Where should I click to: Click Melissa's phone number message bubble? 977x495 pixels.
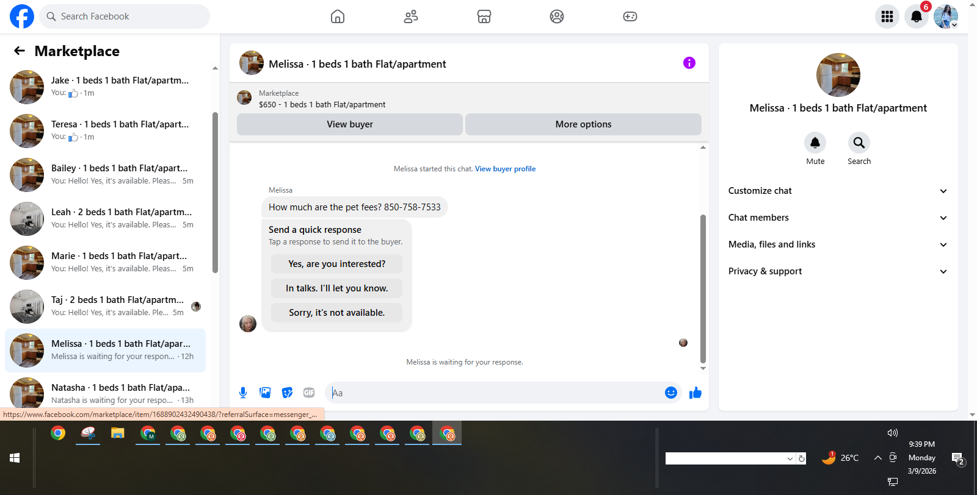[355, 207]
